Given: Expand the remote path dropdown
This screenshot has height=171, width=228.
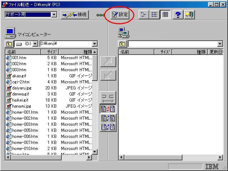Looking at the screenshot, I should pyautogui.click(x=220, y=44).
